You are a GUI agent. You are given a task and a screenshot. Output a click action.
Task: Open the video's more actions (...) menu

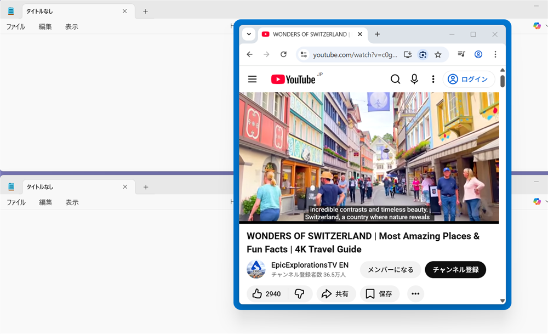tap(415, 294)
